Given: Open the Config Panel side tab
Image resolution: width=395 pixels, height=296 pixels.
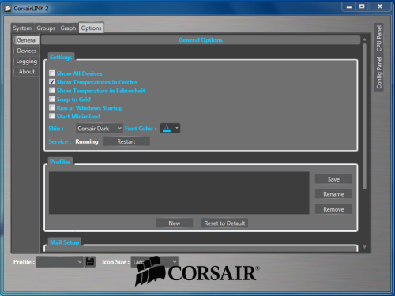Looking at the screenshot, I should [x=378, y=73].
